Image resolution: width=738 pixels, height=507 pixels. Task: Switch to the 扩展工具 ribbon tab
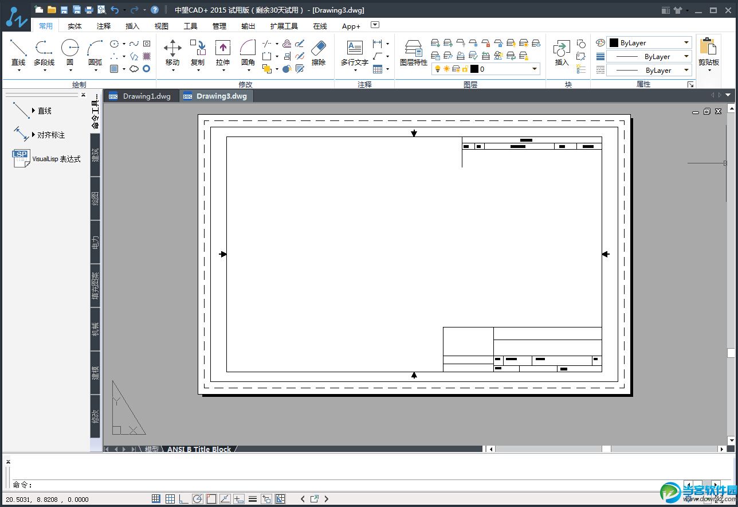pos(284,26)
